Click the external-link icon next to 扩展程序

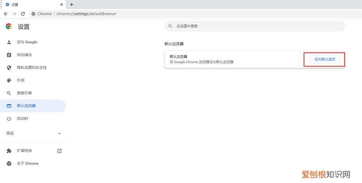59,151
